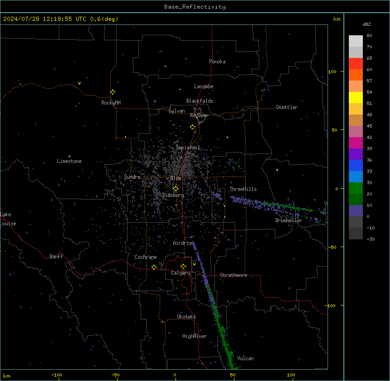Click the -50 tick label on right axis
The width and height of the screenshot is (390, 381).
pyautogui.click(x=332, y=247)
